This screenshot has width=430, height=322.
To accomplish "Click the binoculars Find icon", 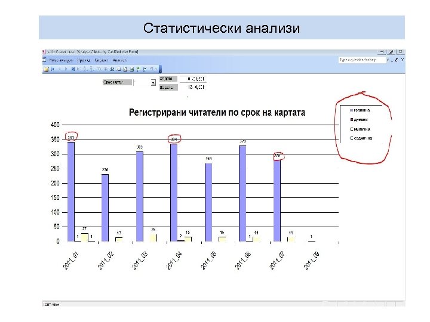I will 112,69.
